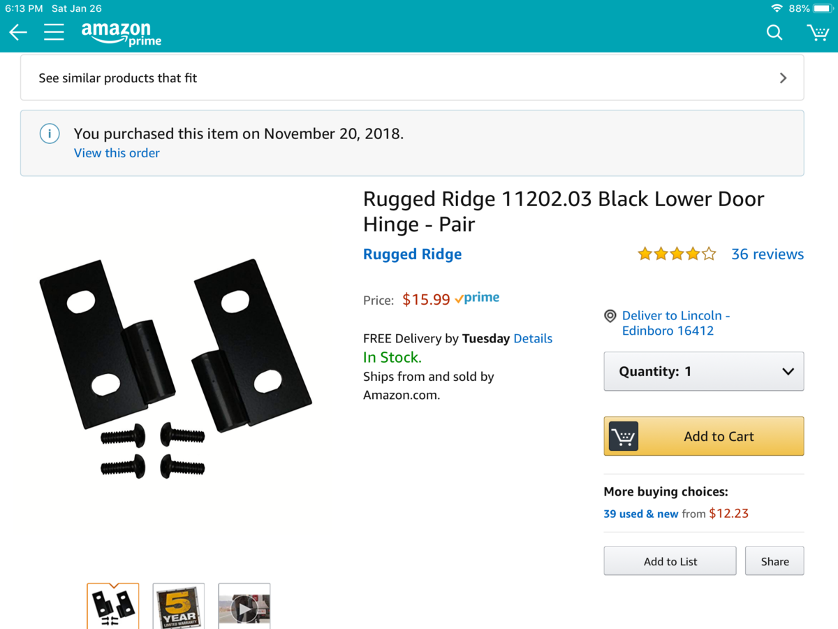Image resolution: width=838 pixels, height=629 pixels.
Task: Open the Rugged Ridge brand link
Action: (412, 254)
